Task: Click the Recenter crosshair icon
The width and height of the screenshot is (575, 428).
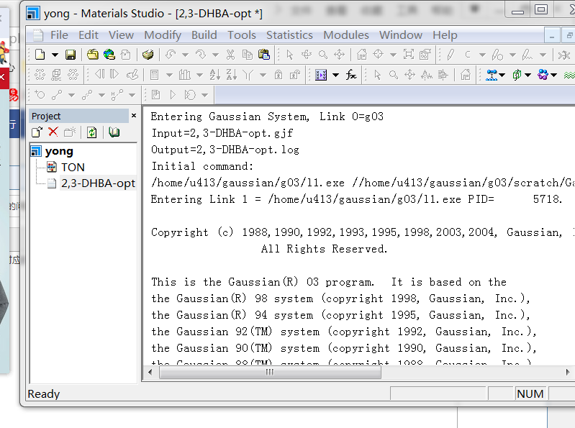Action: [378, 55]
